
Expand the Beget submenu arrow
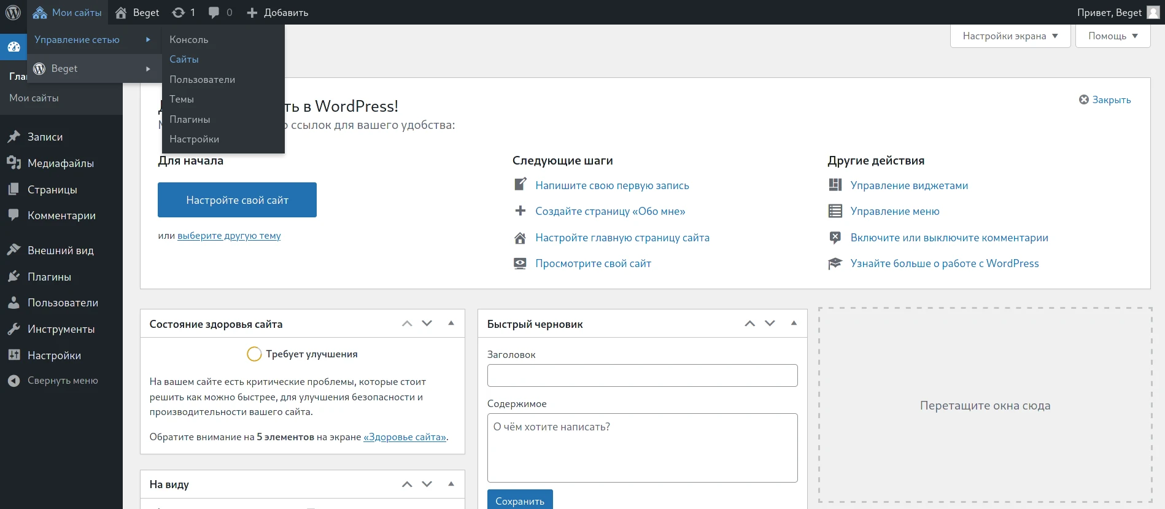(x=148, y=69)
